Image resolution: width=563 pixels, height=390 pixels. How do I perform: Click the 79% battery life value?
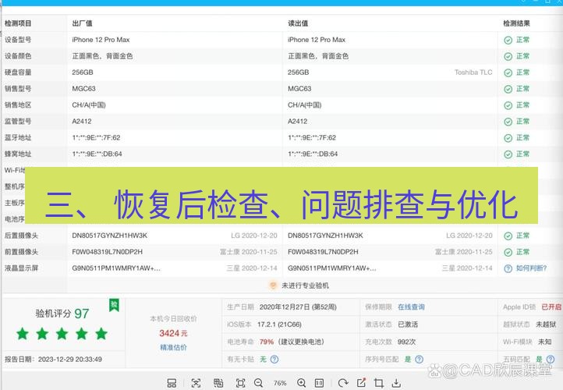[267, 342]
